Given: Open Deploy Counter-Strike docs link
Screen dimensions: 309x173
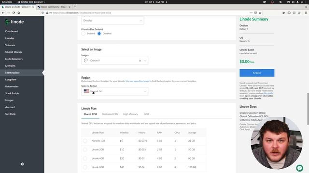Looking at the screenshot, I should pos(254,116).
